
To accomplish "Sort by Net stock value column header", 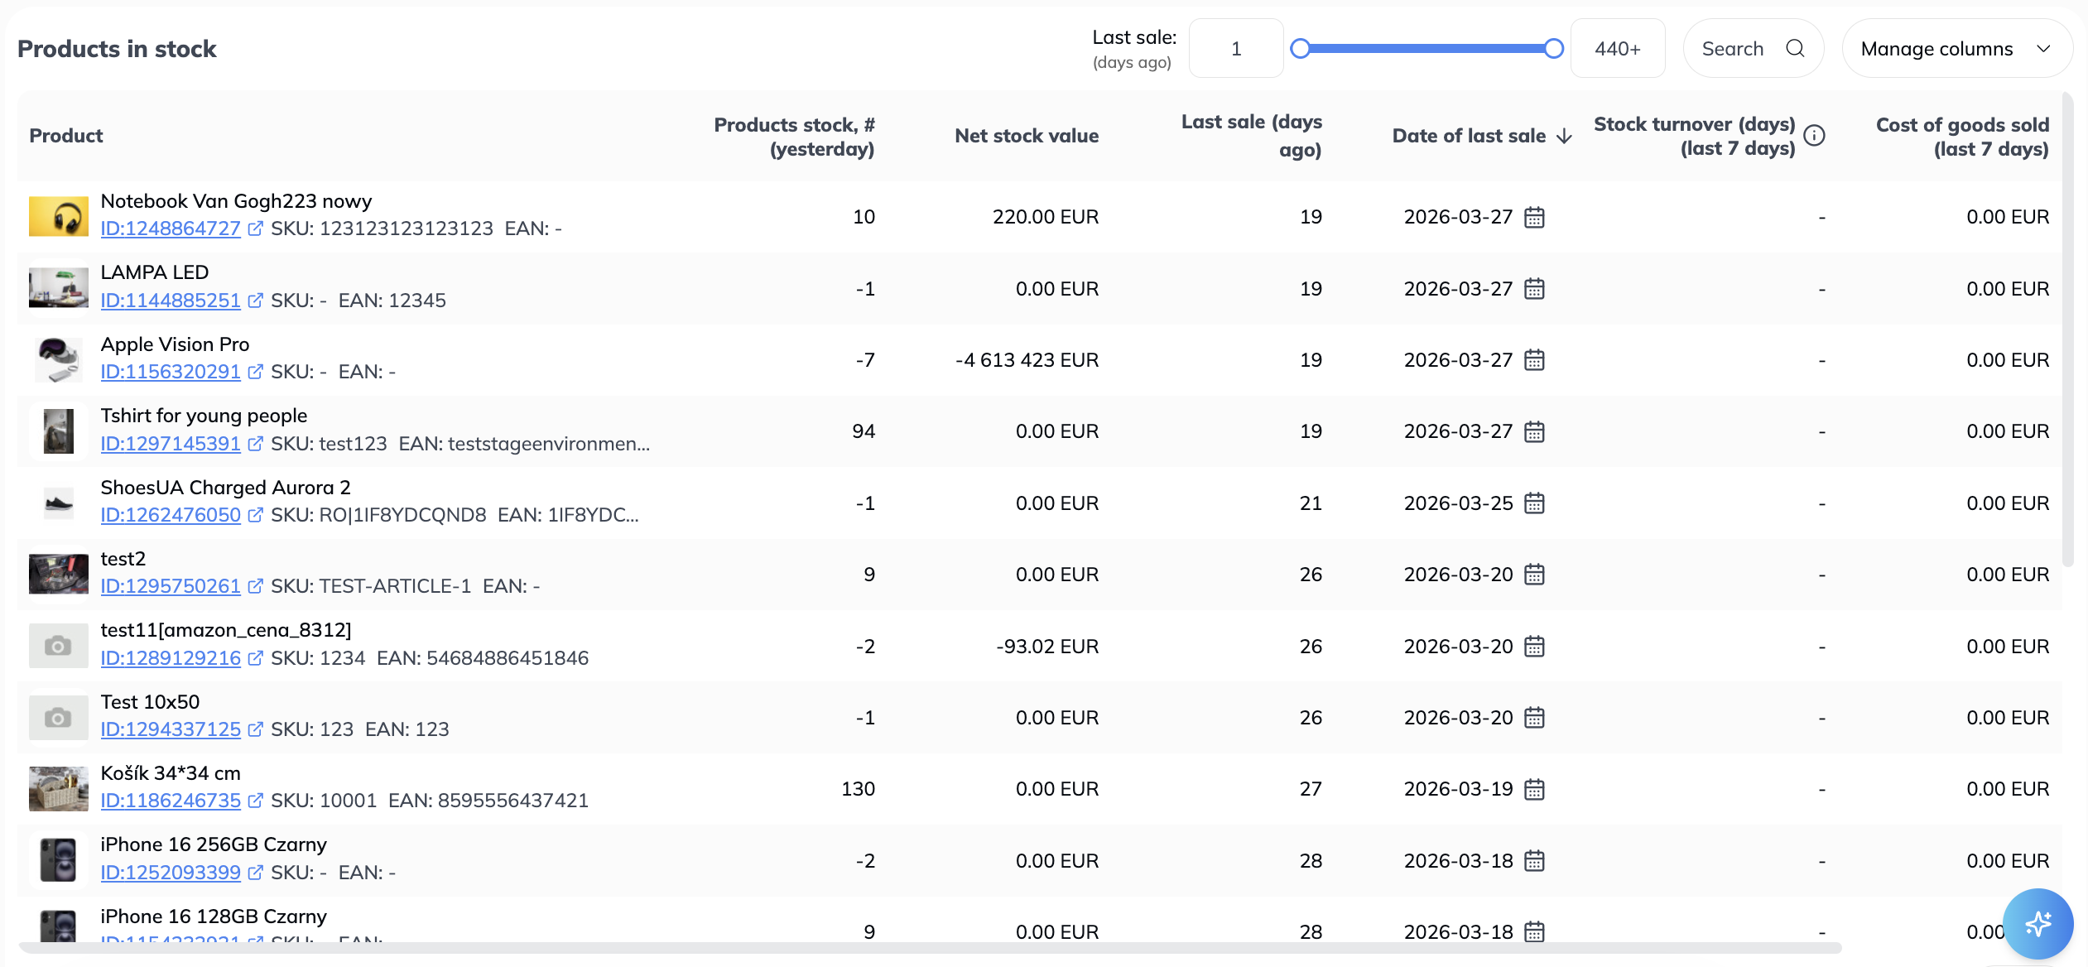I will tap(1026, 136).
